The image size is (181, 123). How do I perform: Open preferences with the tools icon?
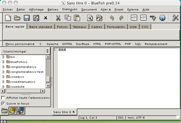click(175, 18)
